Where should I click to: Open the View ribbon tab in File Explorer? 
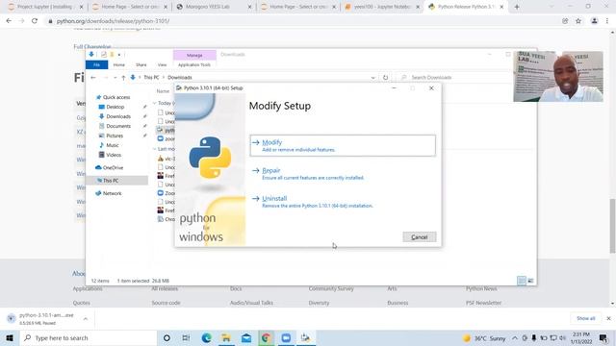coord(162,64)
